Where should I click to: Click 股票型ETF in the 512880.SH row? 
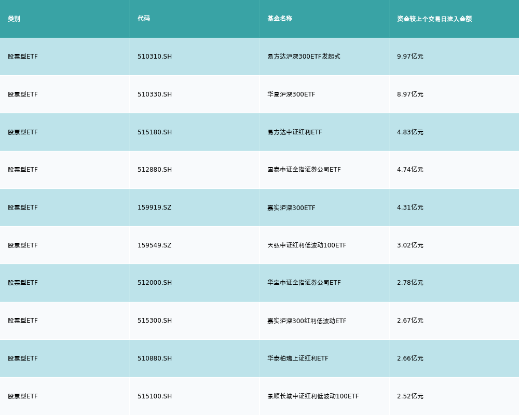(23, 170)
